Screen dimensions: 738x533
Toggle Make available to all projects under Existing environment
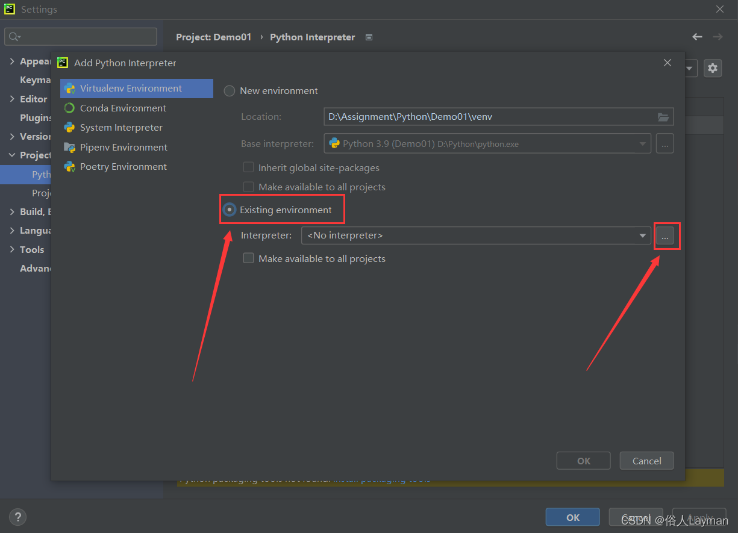[x=248, y=258]
